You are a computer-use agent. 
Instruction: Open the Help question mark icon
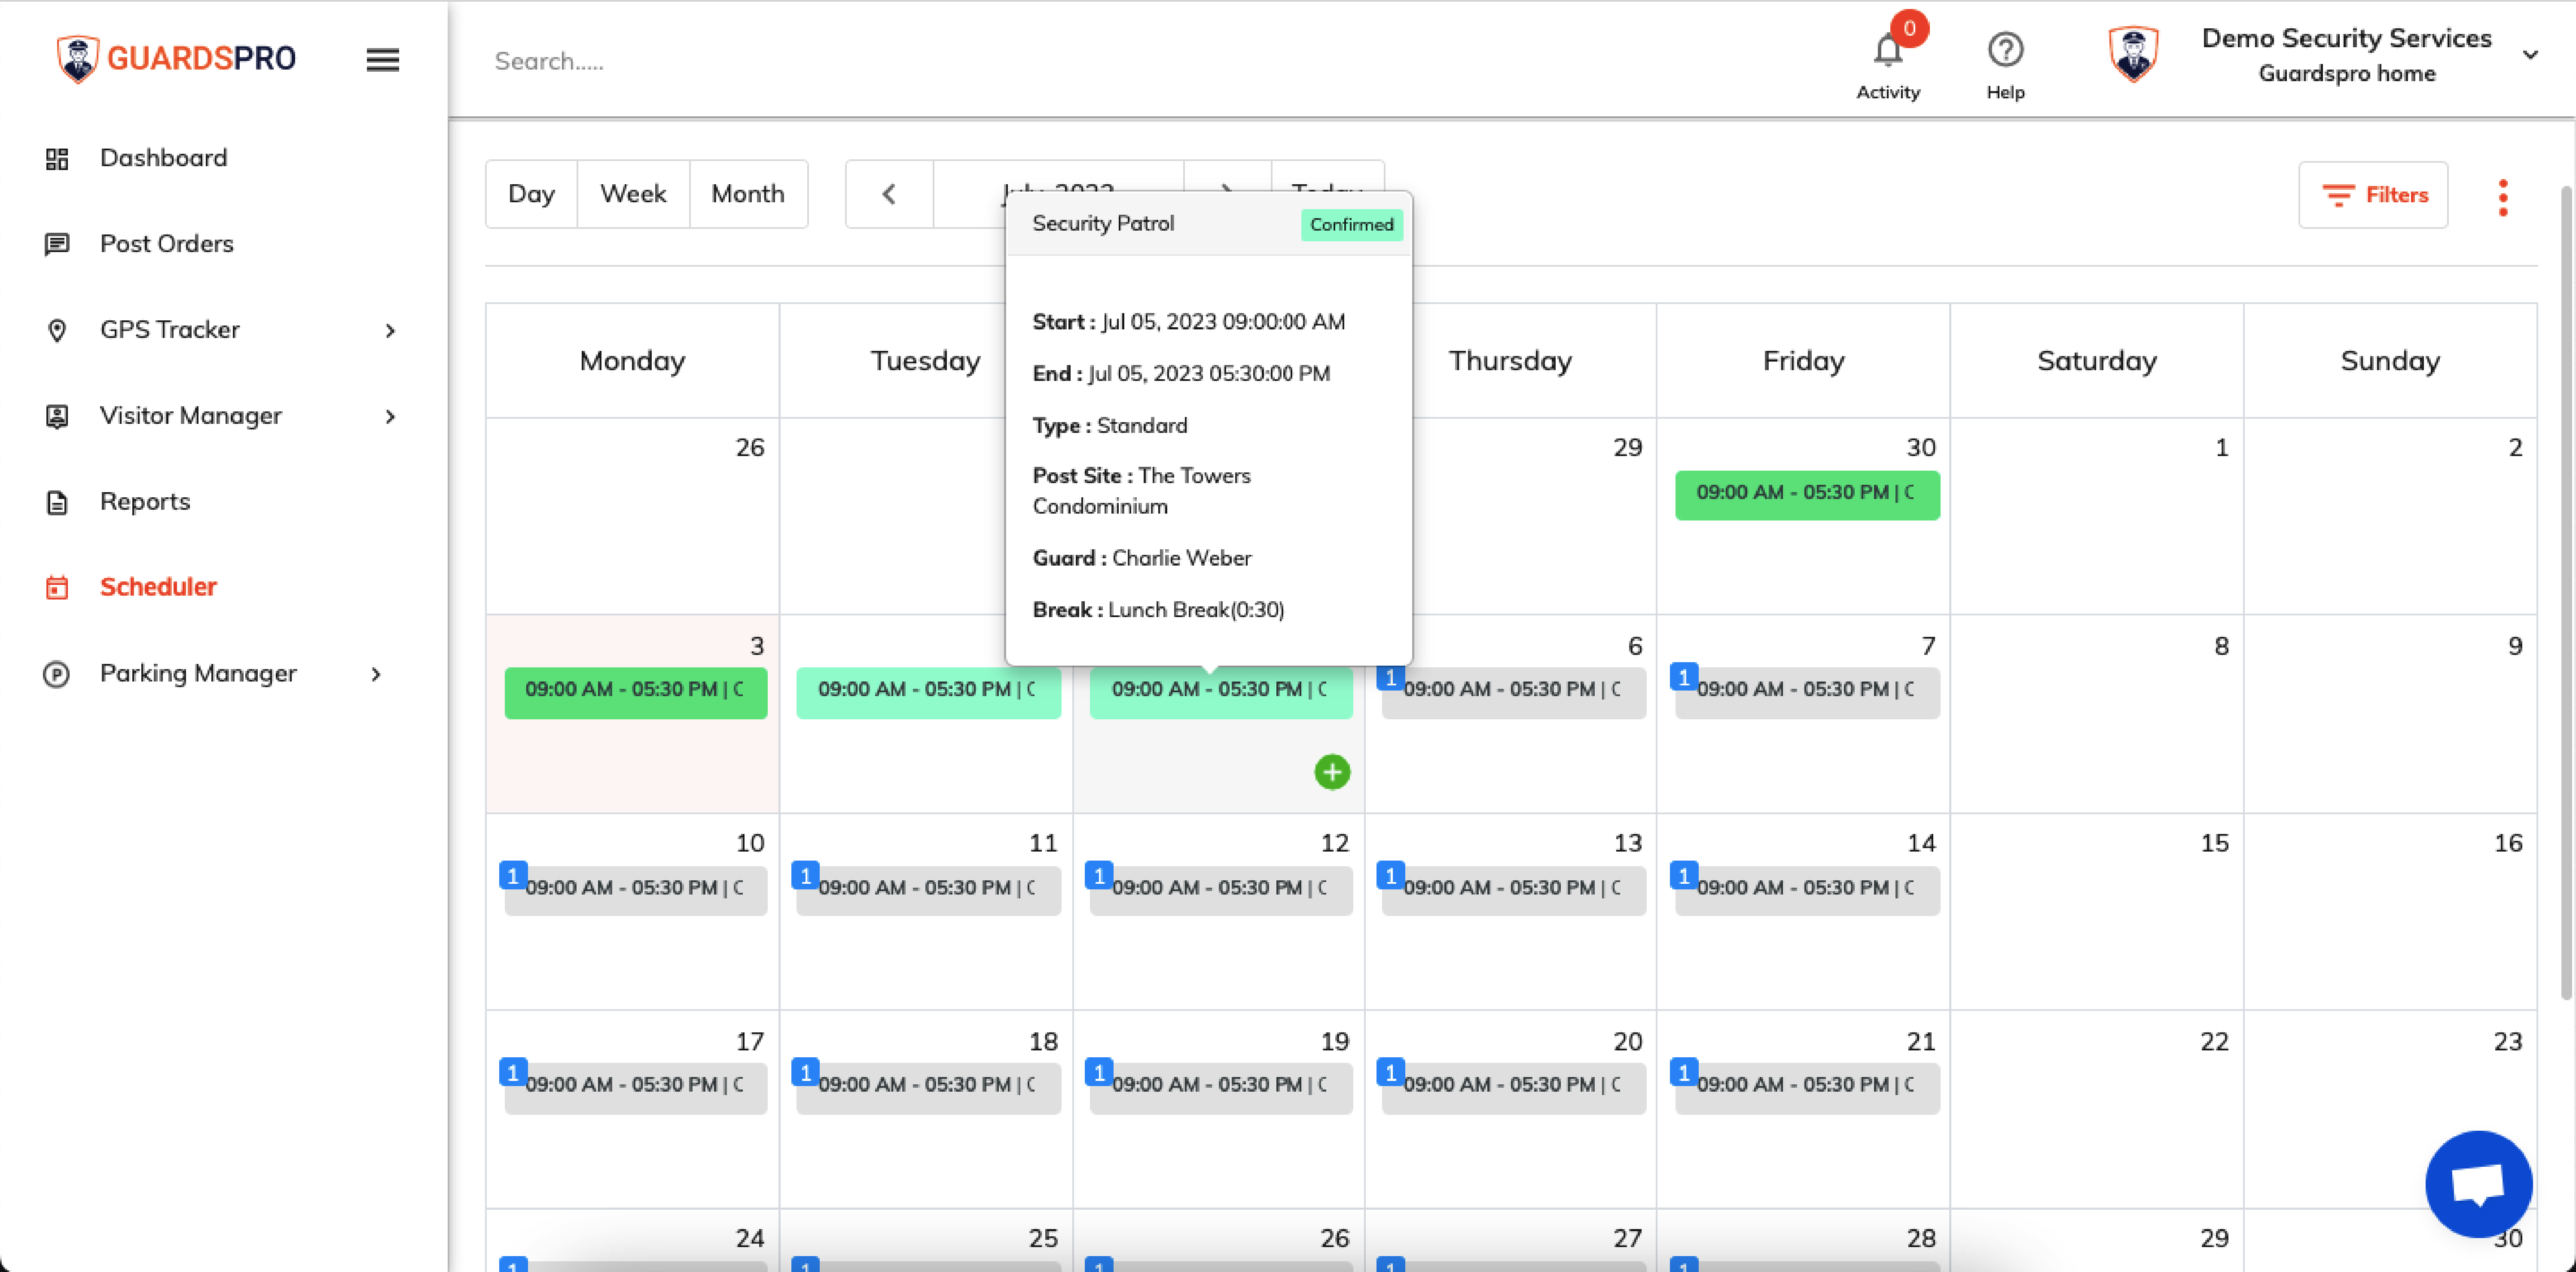[2005, 50]
